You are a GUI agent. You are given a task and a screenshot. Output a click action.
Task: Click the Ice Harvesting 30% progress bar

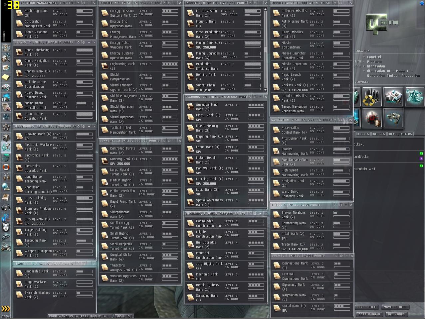[253, 14]
